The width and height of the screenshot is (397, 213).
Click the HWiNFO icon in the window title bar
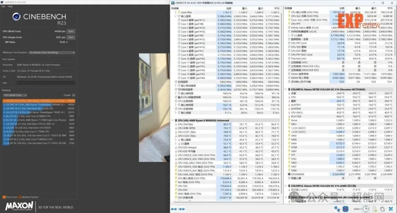[x=172, y=3]
